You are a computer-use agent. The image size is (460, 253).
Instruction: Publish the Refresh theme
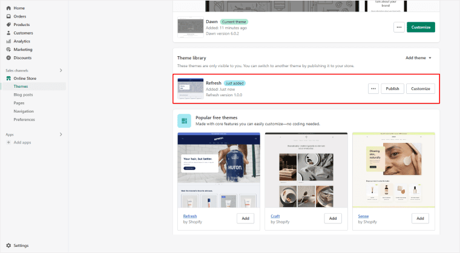tap(392, 88)
